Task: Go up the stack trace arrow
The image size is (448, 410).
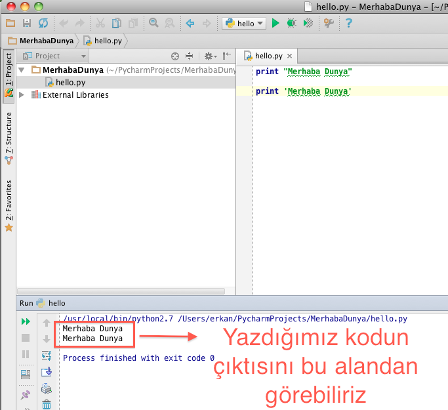Action: click(x=47, y=323)
